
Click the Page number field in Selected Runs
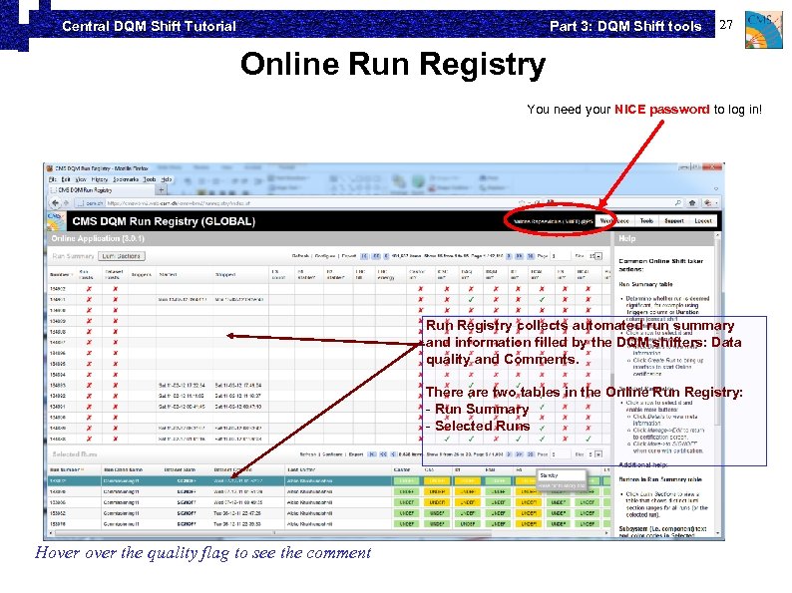pyautogui.click(x=561, y=454)
